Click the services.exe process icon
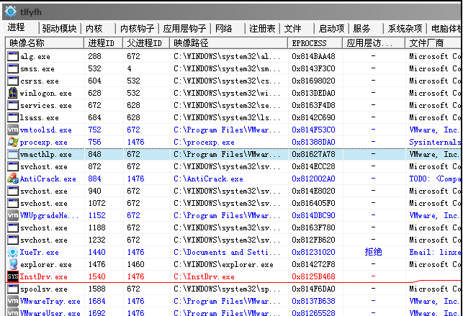The width and height of the screenshot is (463, 316). point(13,105)
